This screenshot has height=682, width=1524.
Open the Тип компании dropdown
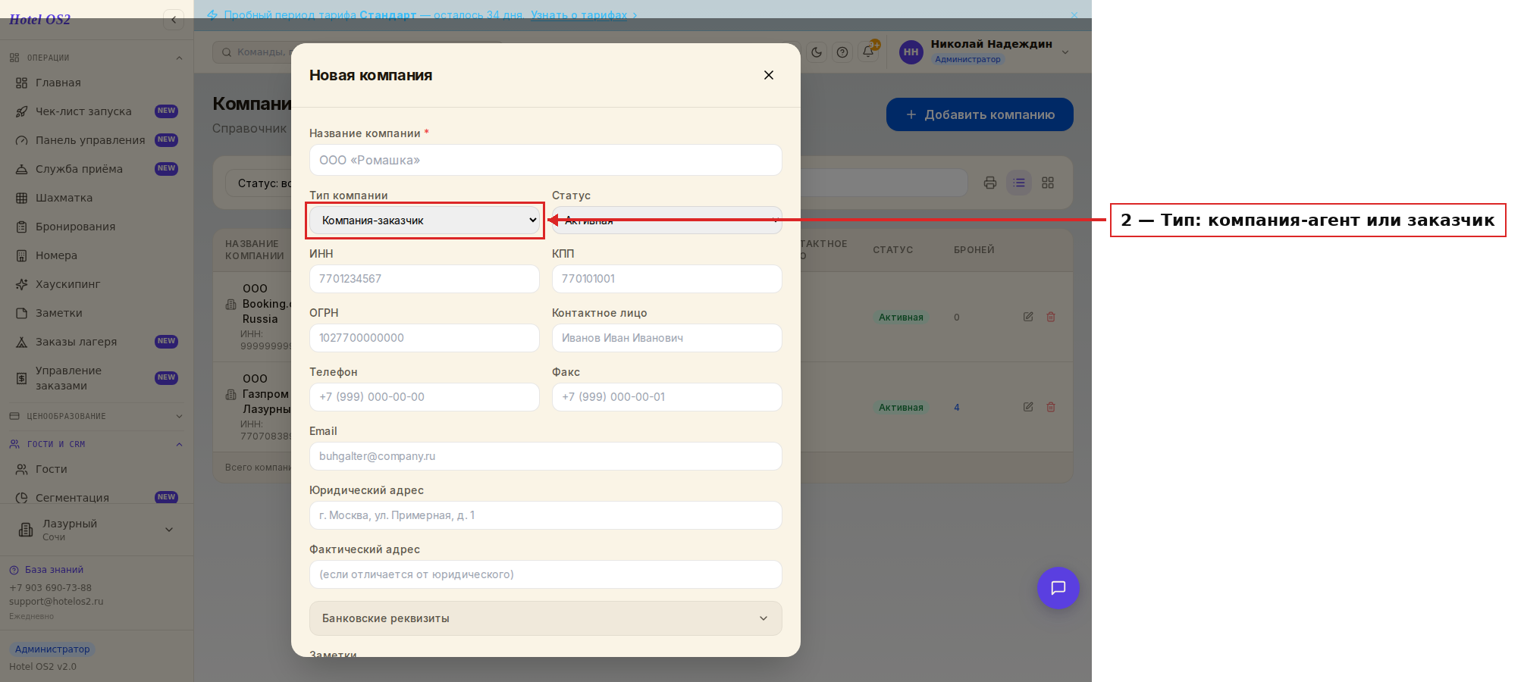point(425,221)
